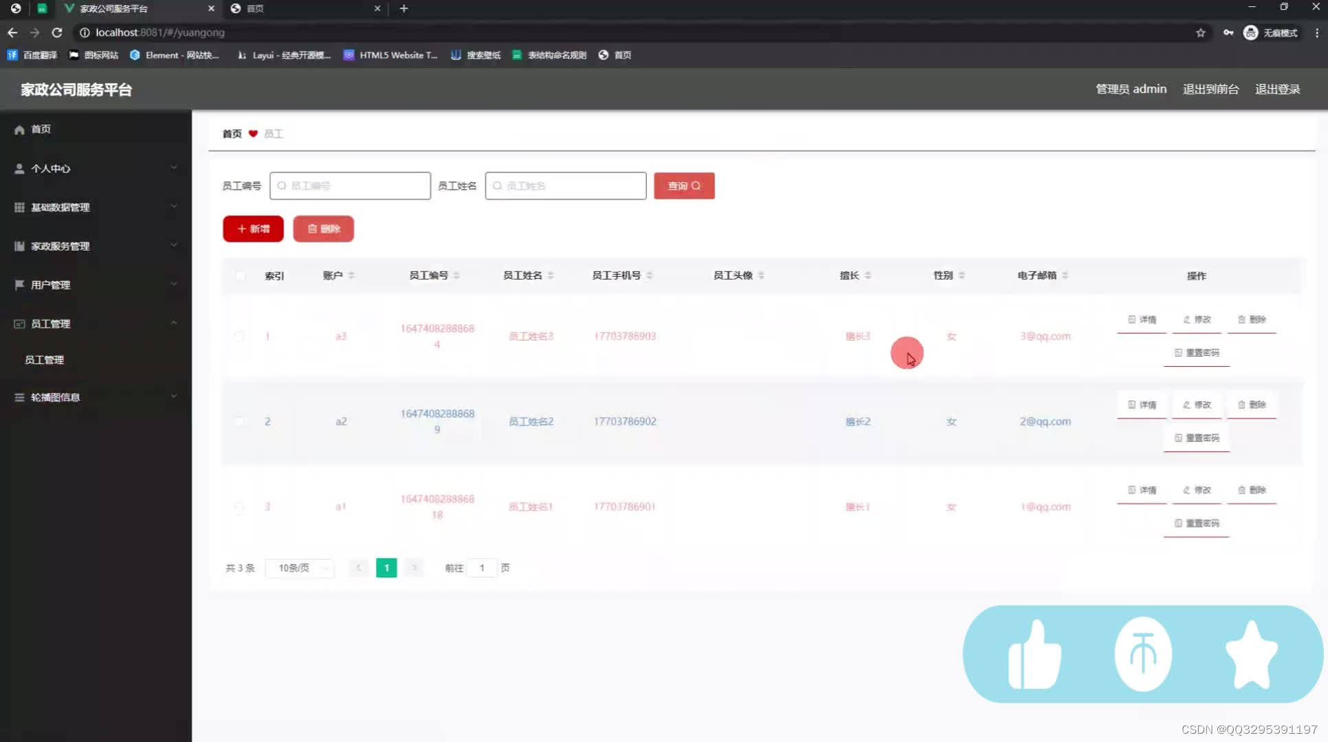Open the password key icon in address bar

1228,32
